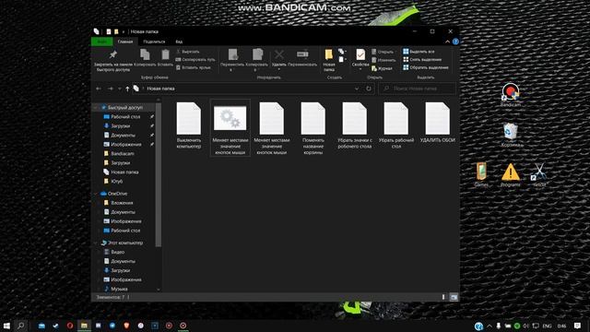Viewport: 590px width, 332px height.
Task: Click the Переименовать icon
Action: (x=302, y=54)
